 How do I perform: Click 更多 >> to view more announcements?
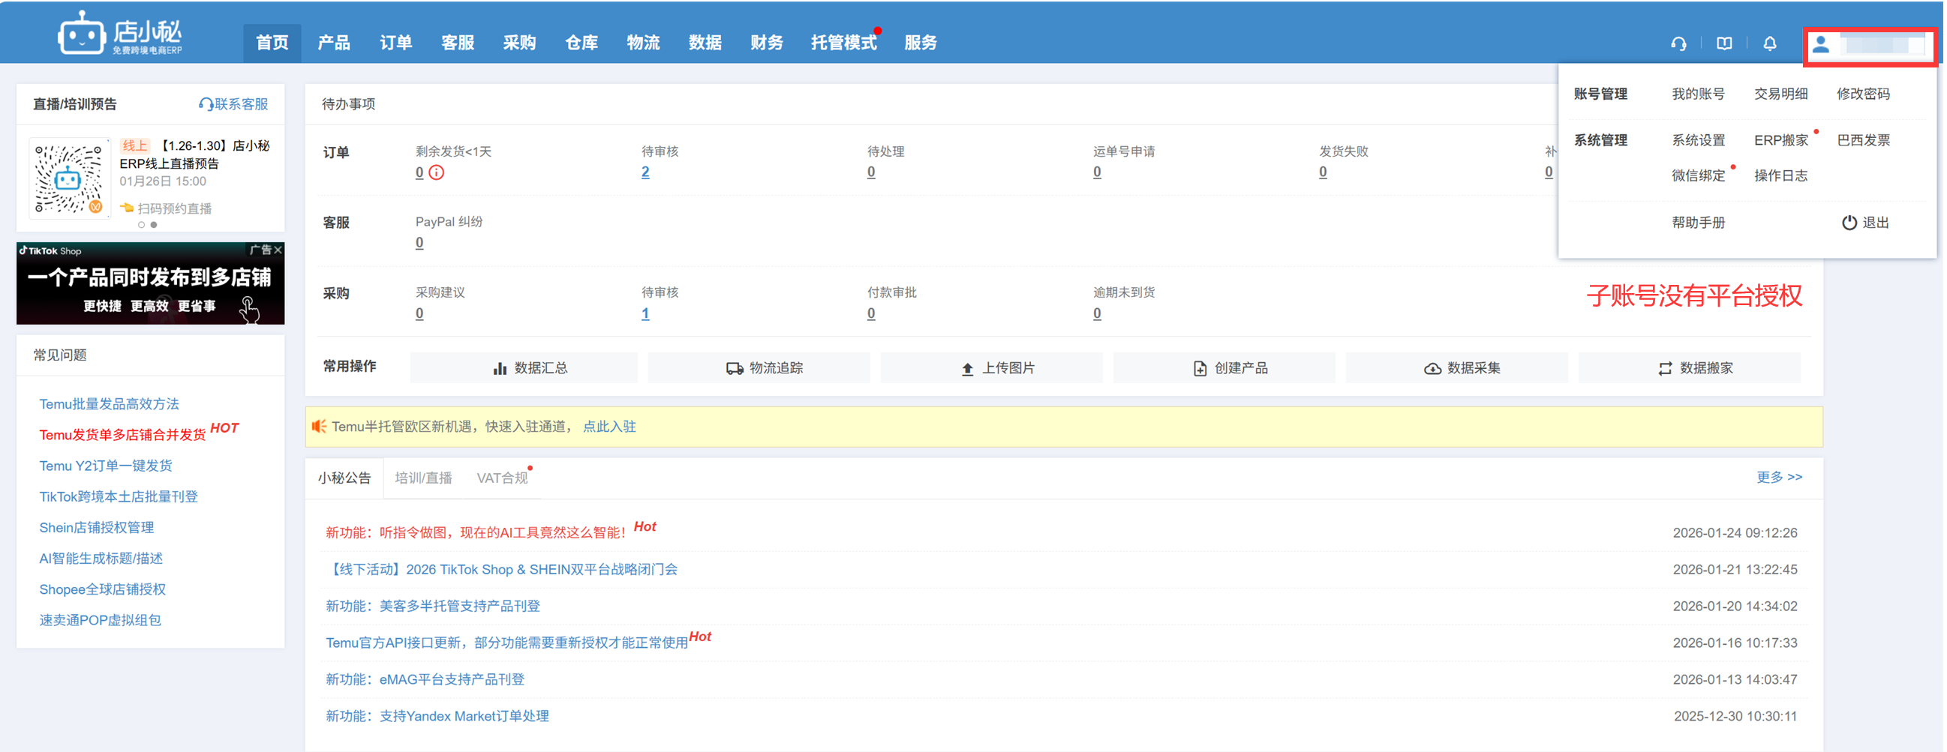1778,477
